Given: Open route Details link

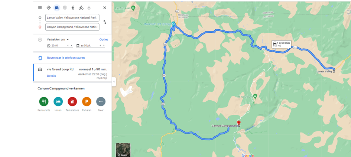Looking at the screenshot, I should pyautogui.click(x=51, y=76).
